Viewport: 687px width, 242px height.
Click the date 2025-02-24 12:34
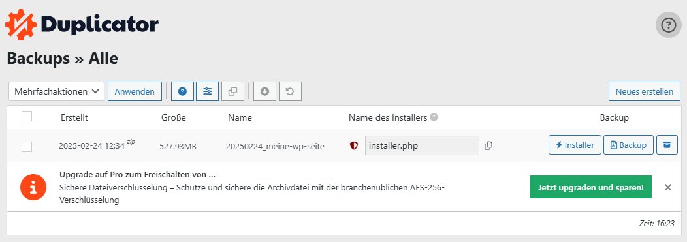coord(91,146)
